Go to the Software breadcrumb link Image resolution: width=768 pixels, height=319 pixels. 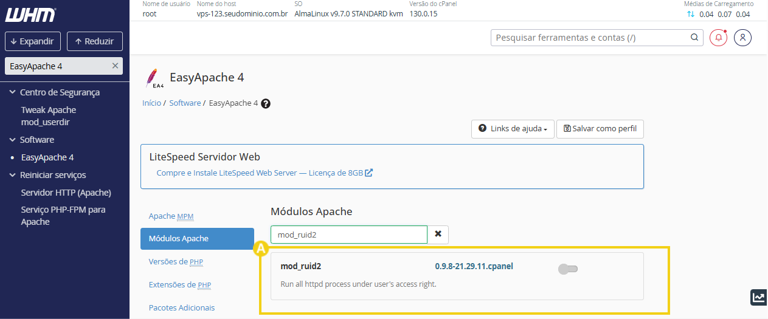pyautogui.click(x=185, y=103)
